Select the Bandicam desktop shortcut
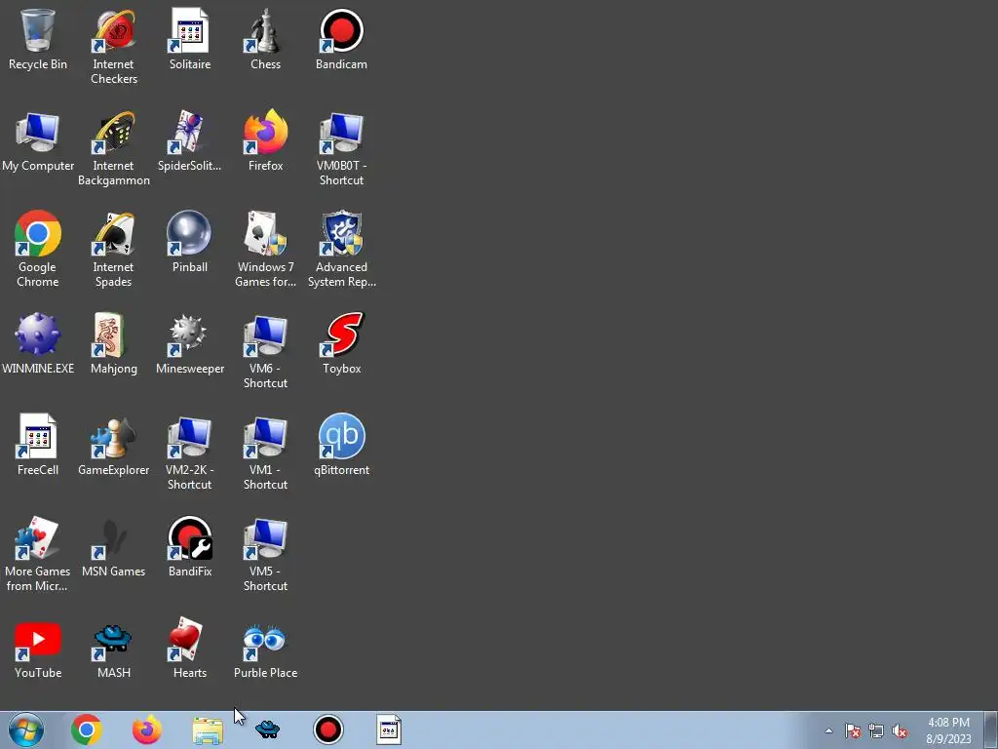This screenshot has width=998, height=749. pyautogui.click(x=341, y=39)
